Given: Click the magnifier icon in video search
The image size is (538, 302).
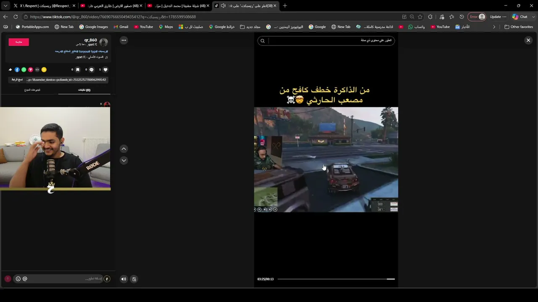Looking at the screenshot, I should (263, 41).
